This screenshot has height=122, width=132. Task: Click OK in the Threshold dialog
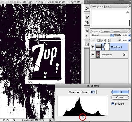(120, 92)
